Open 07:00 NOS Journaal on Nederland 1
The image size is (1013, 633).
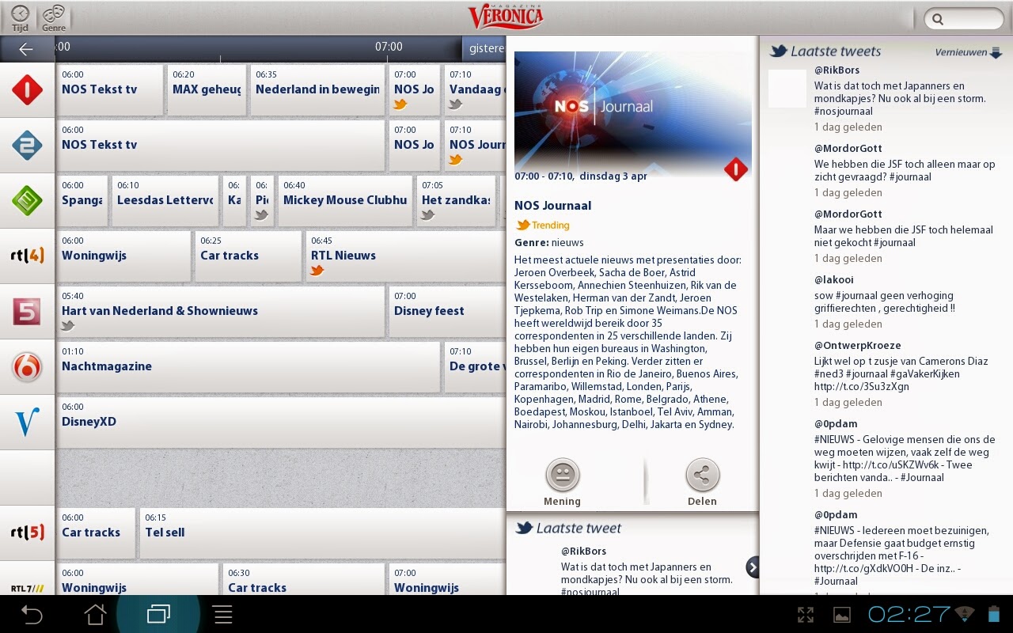click(414, 90)
